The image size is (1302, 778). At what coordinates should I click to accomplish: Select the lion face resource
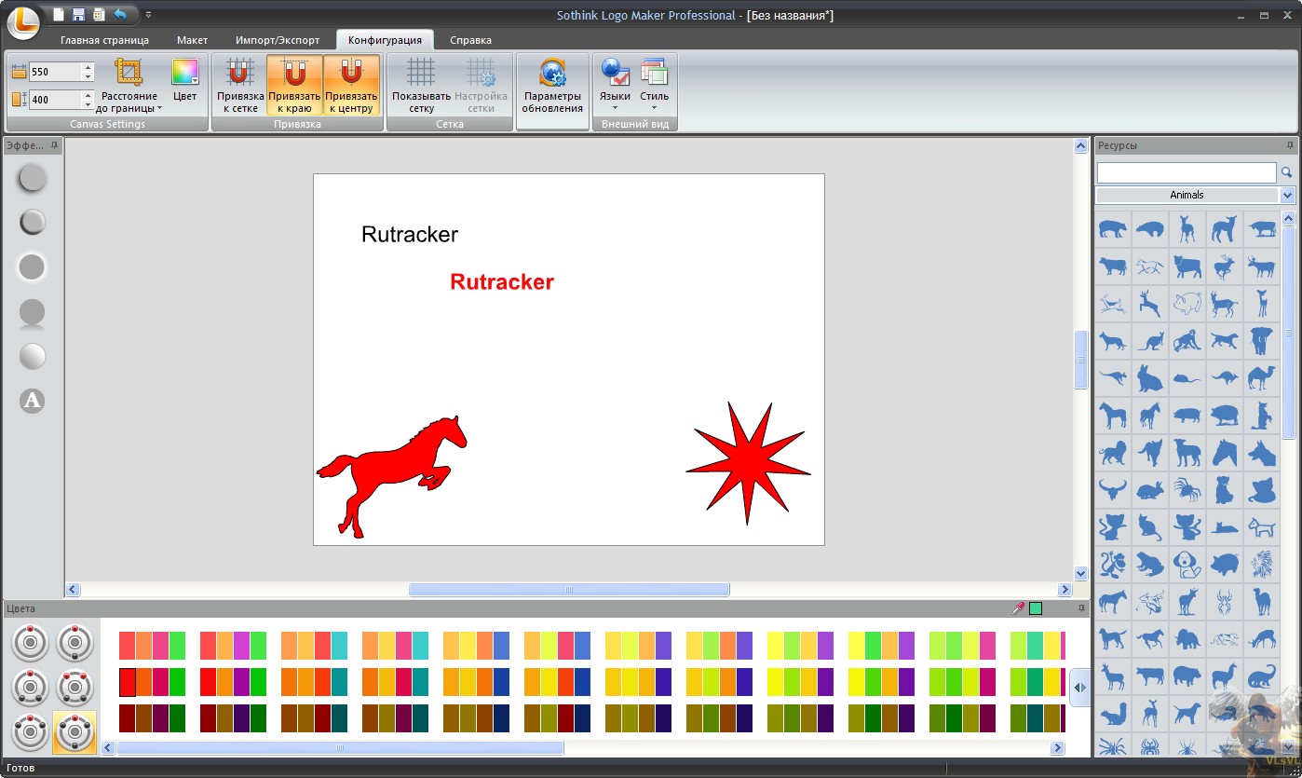[1262, 564]
